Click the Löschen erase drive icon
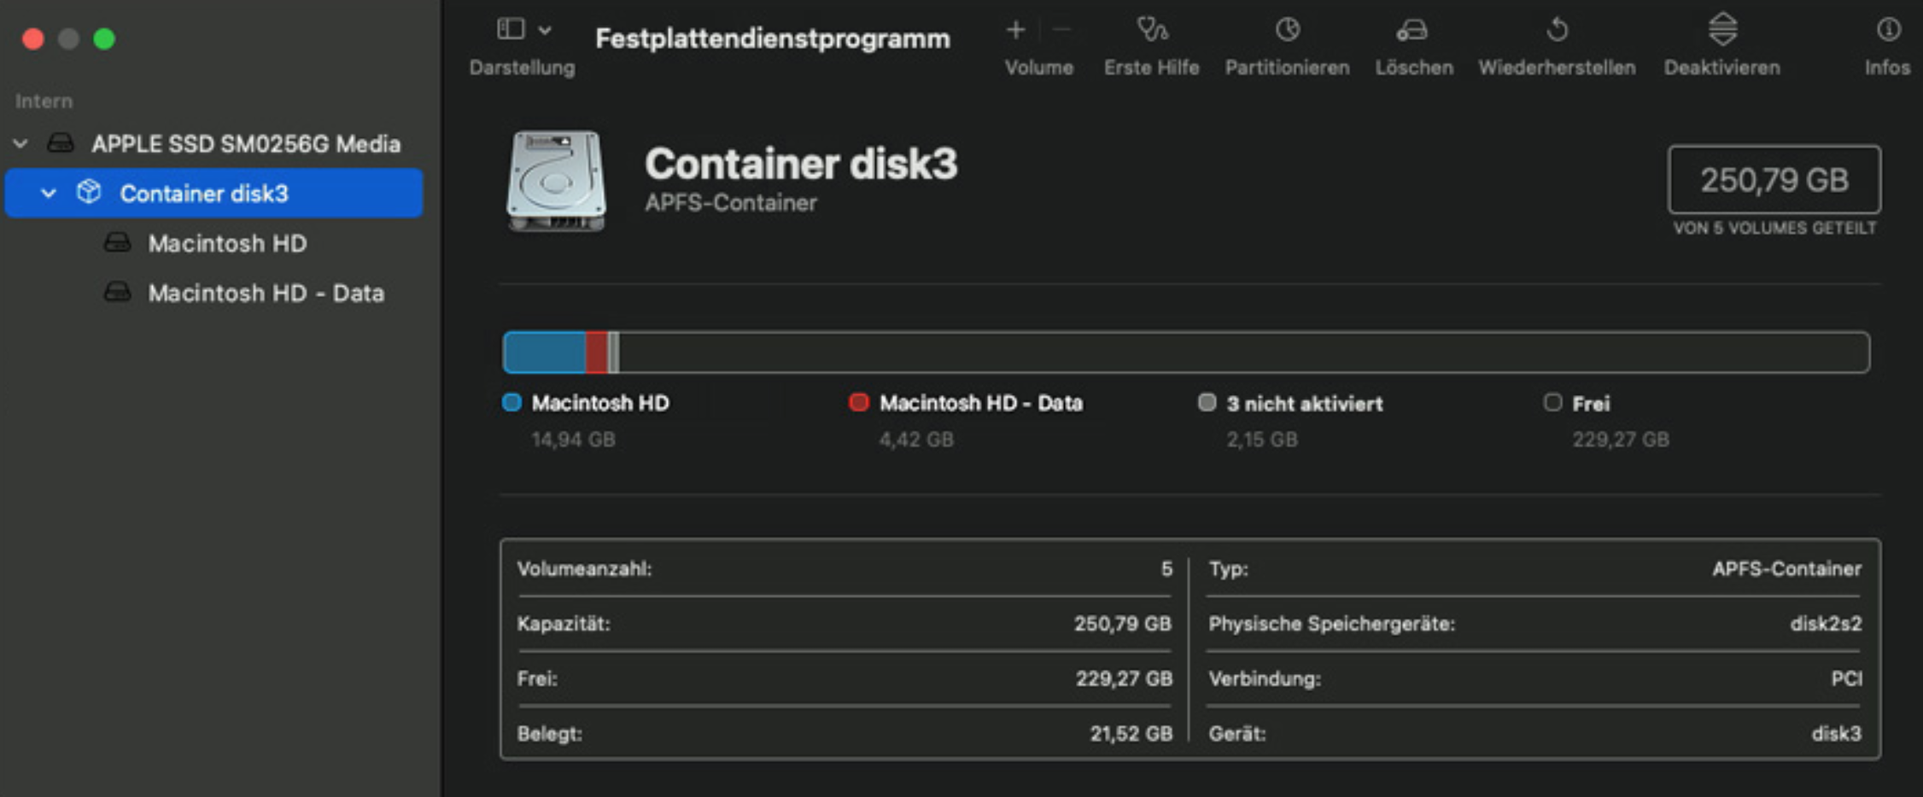The image size is (1923, 797). coord(1412,31)
